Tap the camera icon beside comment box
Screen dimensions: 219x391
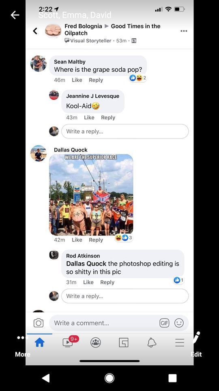pos(39,323)
